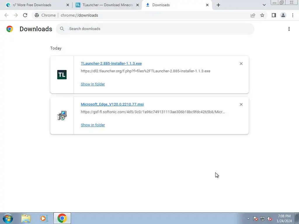Open Windows Explorer from taskbar

[x=26, y=218]
